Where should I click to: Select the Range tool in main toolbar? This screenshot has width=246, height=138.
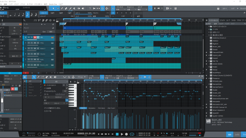point(58,8)
